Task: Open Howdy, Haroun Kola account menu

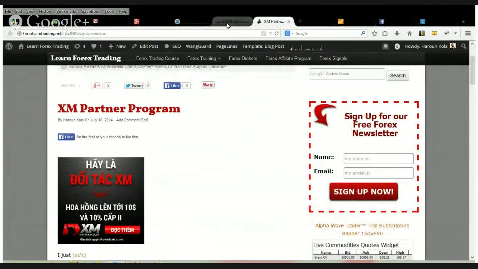Action: pos(430,46)
